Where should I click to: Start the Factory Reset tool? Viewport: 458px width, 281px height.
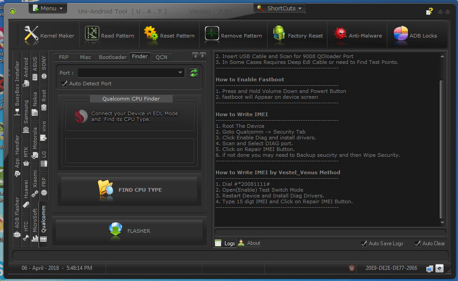tap(297, 35)
